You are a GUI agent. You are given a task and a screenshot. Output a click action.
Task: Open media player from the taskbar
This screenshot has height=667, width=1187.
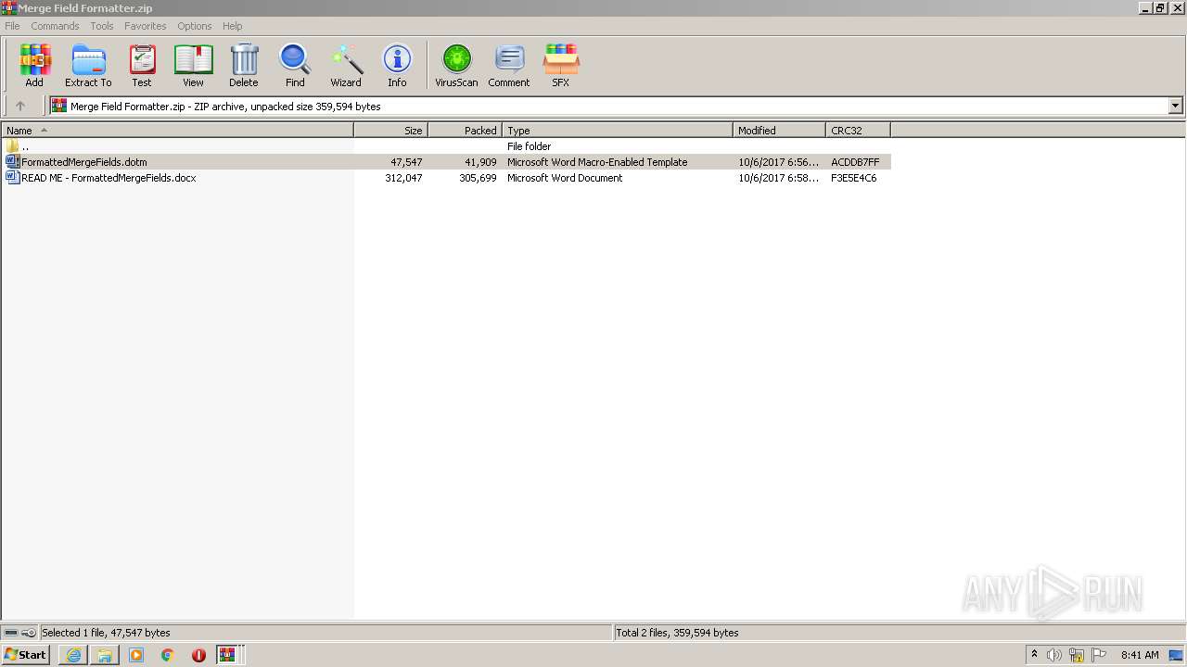(x=136, y=655)
